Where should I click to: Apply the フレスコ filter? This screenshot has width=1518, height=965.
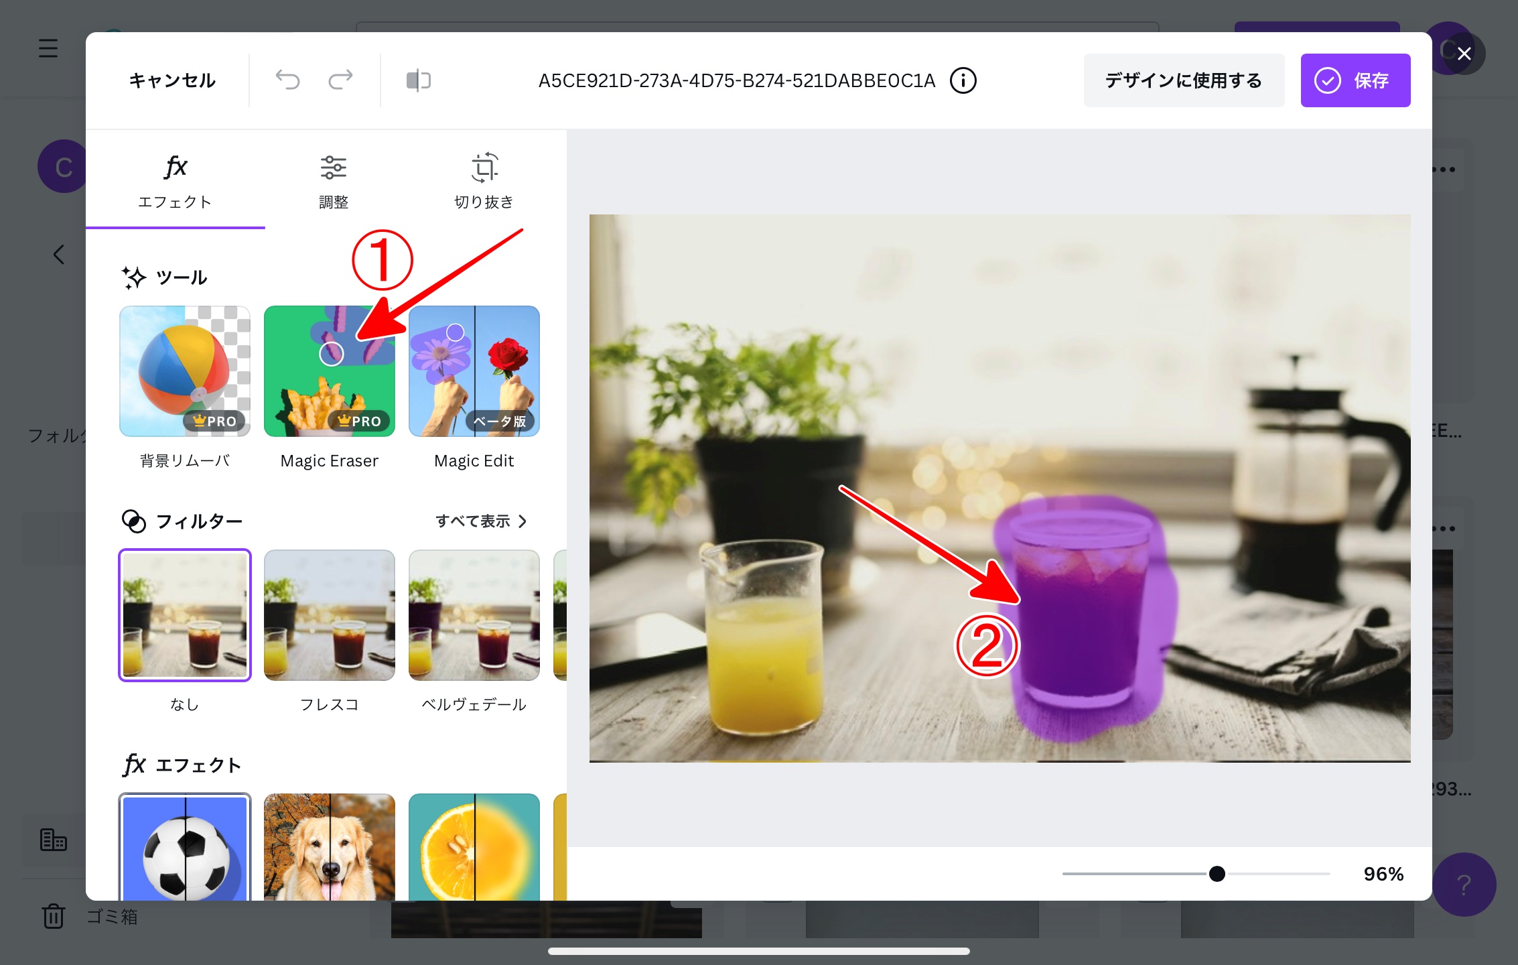pyautogui.click(x=330, y=615)
